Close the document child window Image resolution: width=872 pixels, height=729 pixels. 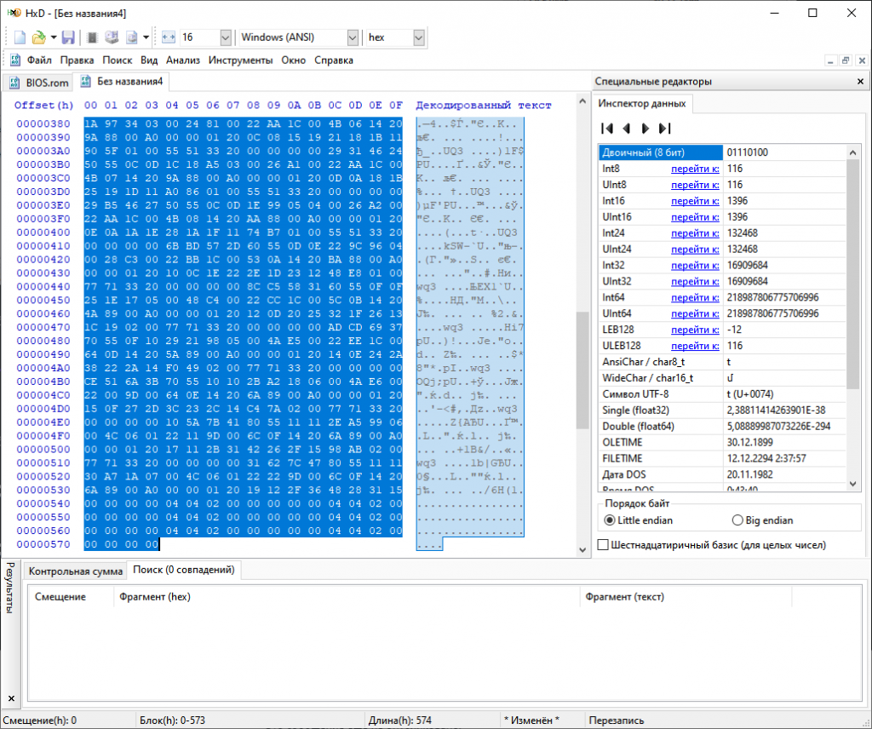862,60
